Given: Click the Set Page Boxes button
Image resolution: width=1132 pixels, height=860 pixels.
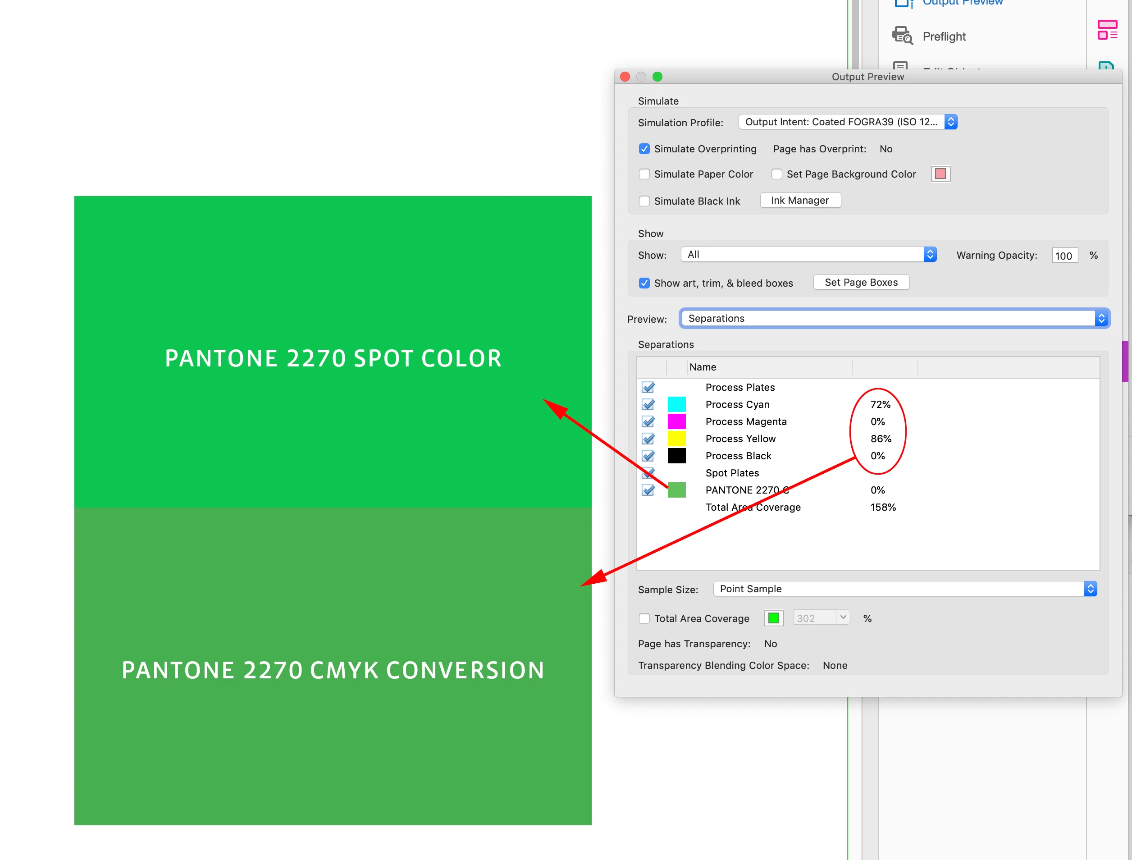Looking at the screenshot, I should 861,282.
